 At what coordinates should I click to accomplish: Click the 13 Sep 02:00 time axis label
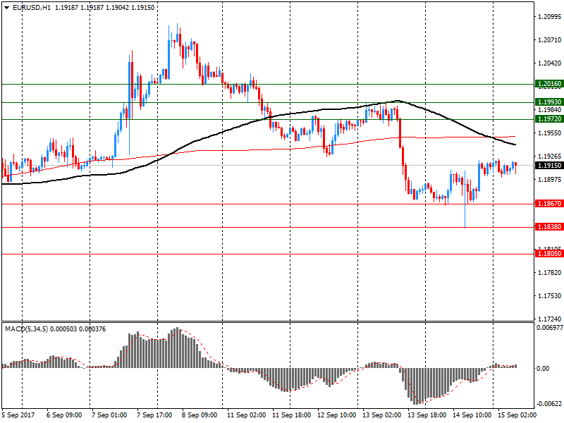click(x=381, y=415)
